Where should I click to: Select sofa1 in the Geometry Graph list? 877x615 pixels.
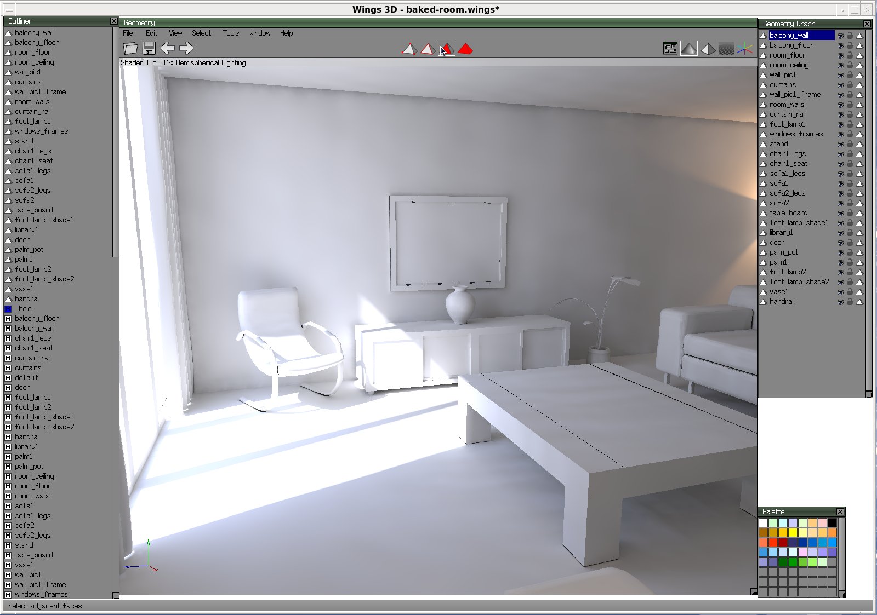(x=779, y=183)
